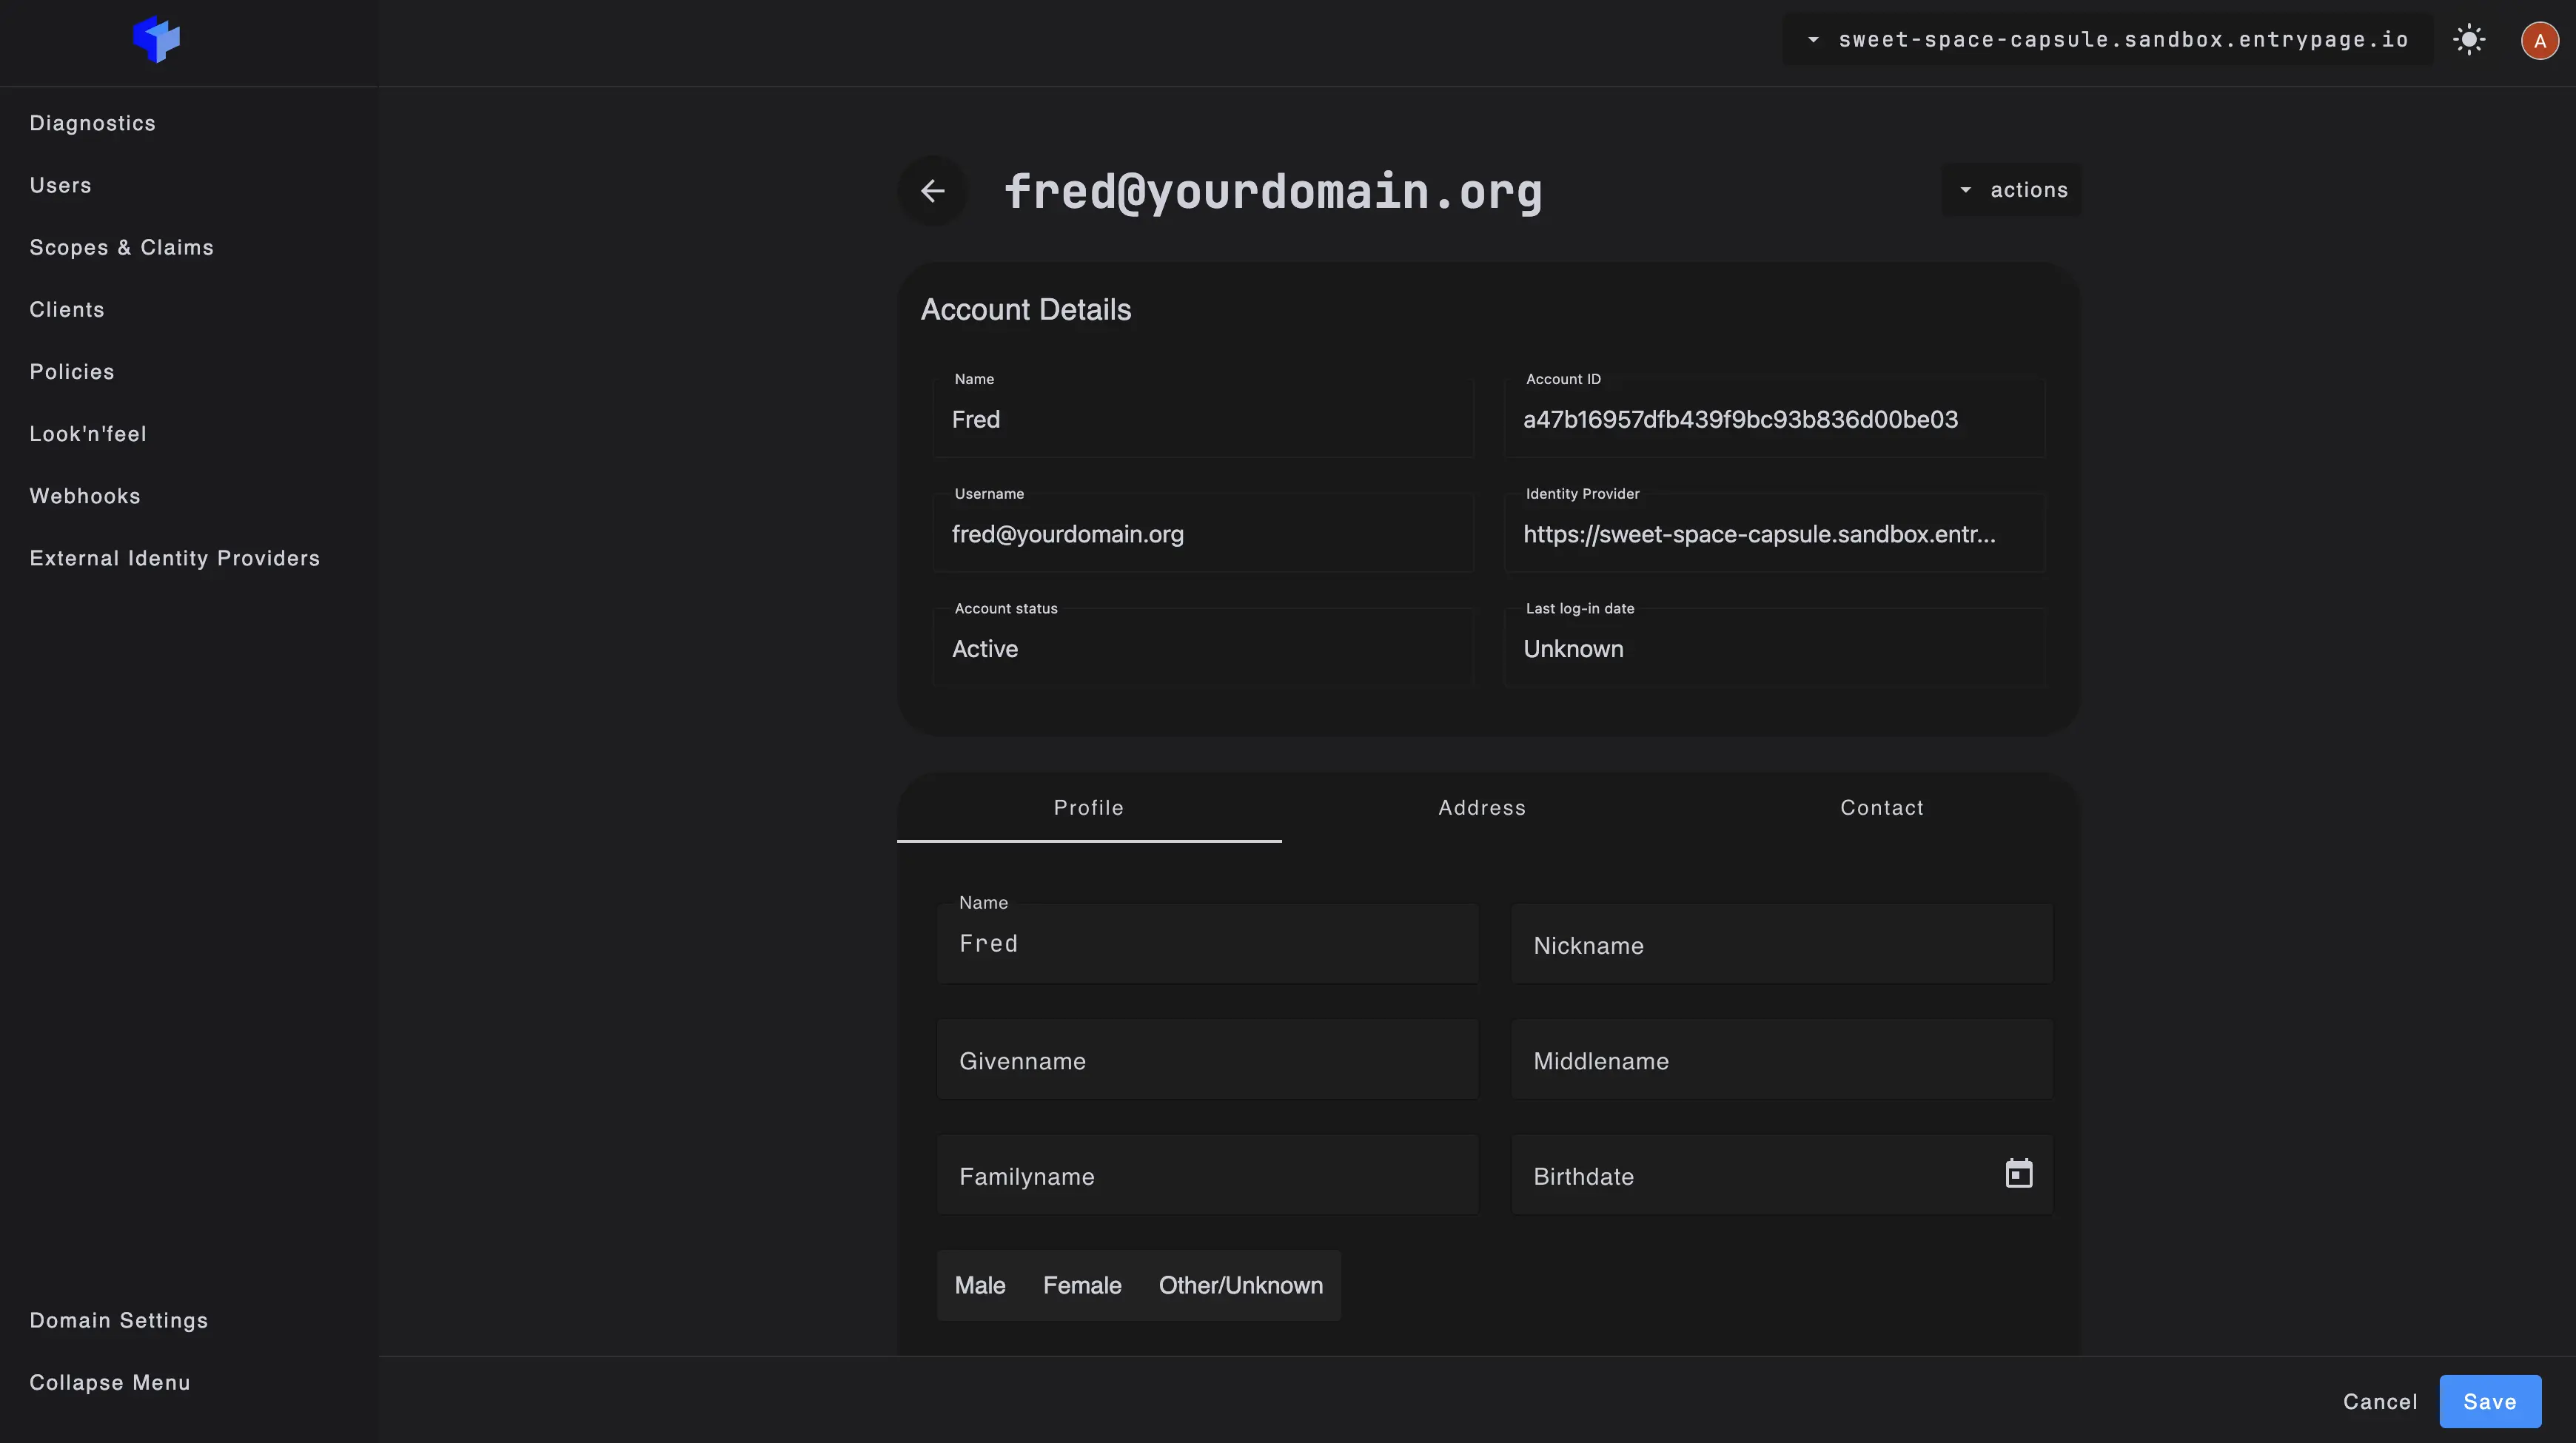The image size is (2576, 1443).
Task: Cancel the pending edits
Action: pos(2380,1401)
